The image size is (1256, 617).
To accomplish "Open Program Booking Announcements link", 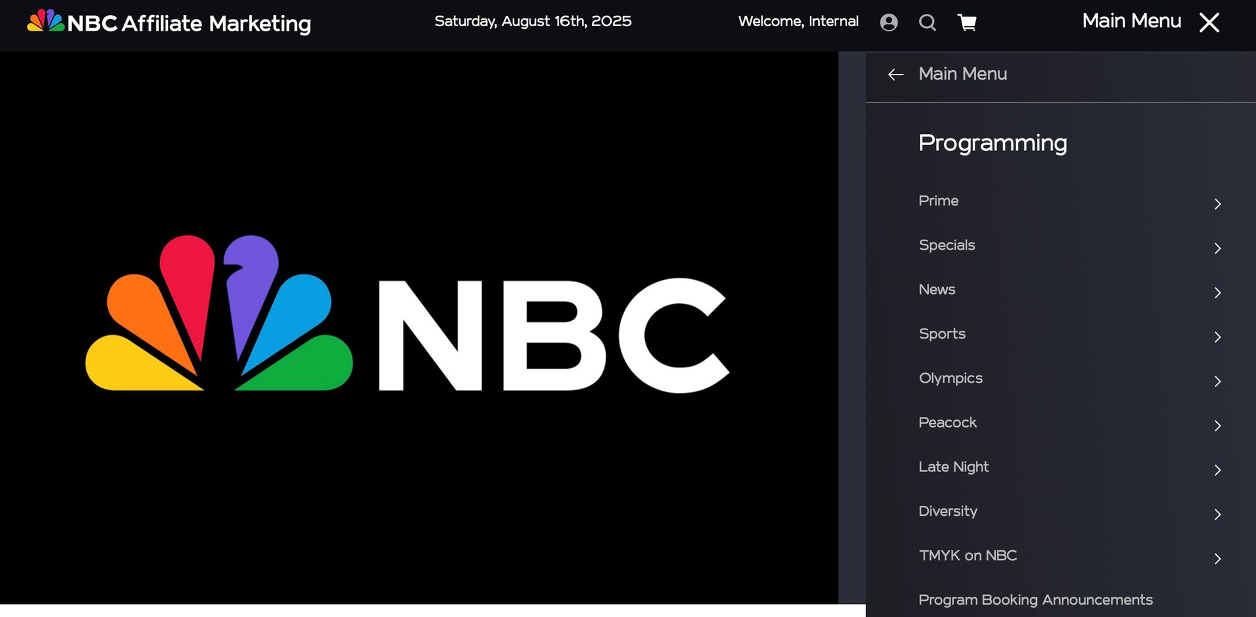I will [x=1036, y=600].
